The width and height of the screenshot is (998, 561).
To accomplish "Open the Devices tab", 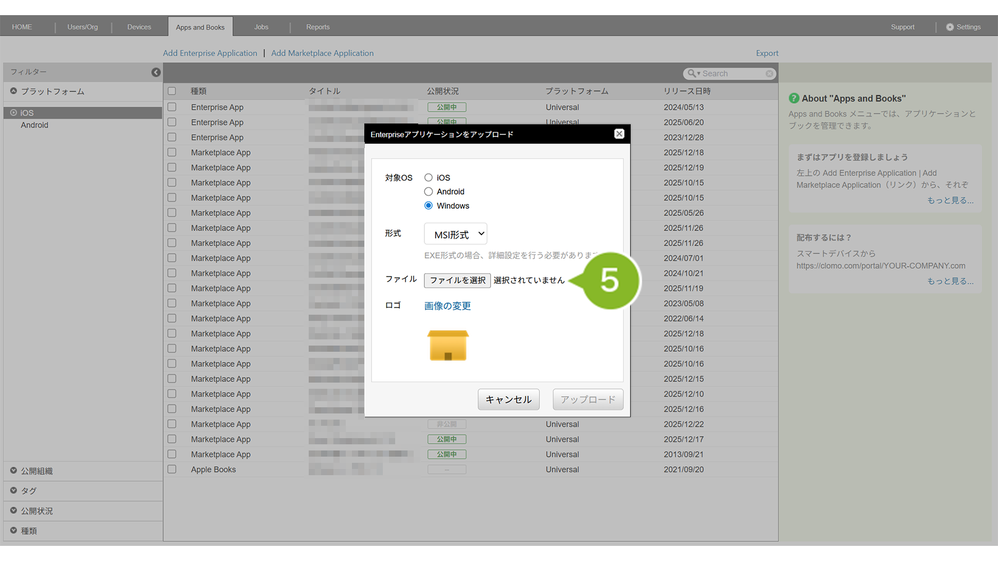I will click(139, 27).
